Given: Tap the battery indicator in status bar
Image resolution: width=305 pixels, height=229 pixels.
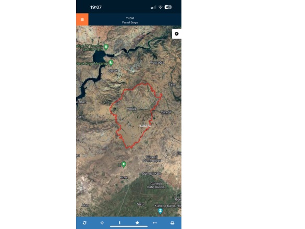Looking at the screenshot, I should pyautogui.click(x=168, y=7).
